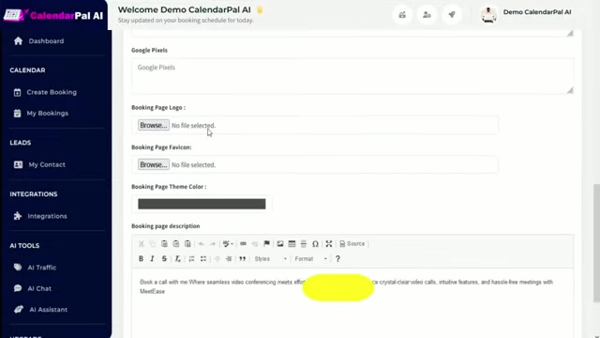The height and width of the screenshot is (338, 600).
Task: Click the CalendarPal AI logo
Action: [x=53, y=15]
